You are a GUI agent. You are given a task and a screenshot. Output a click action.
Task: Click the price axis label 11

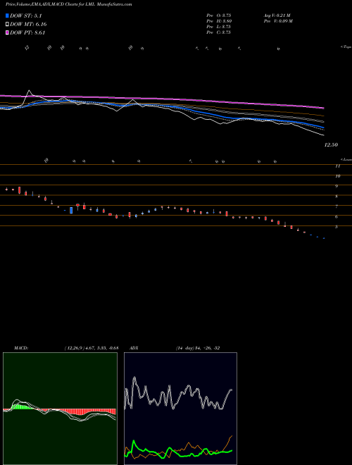[x=337, y=166]
